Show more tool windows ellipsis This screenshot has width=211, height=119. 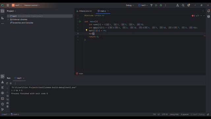(2, 23)
